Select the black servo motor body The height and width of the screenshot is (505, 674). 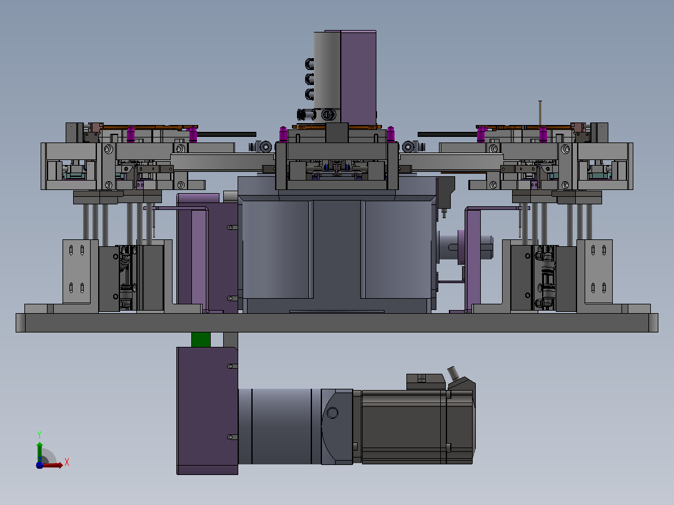[x=417, y=427]
